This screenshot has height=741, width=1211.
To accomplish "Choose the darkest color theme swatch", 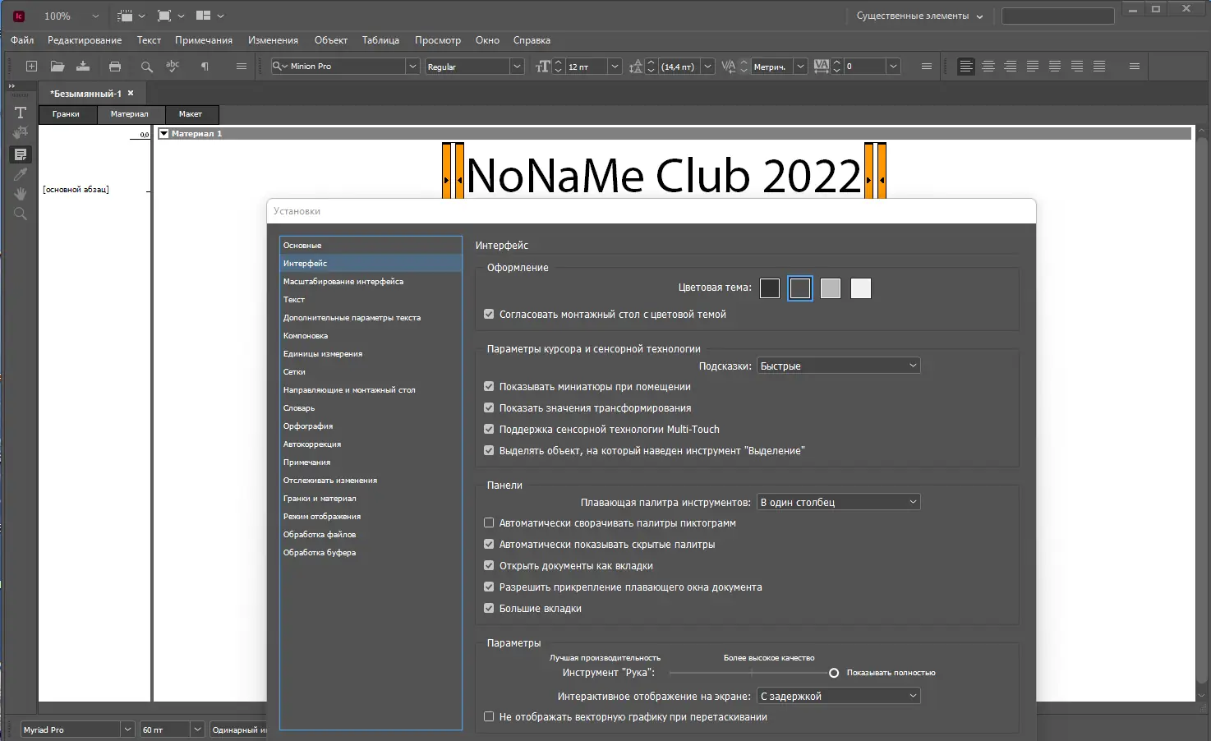I will [770, 288].
